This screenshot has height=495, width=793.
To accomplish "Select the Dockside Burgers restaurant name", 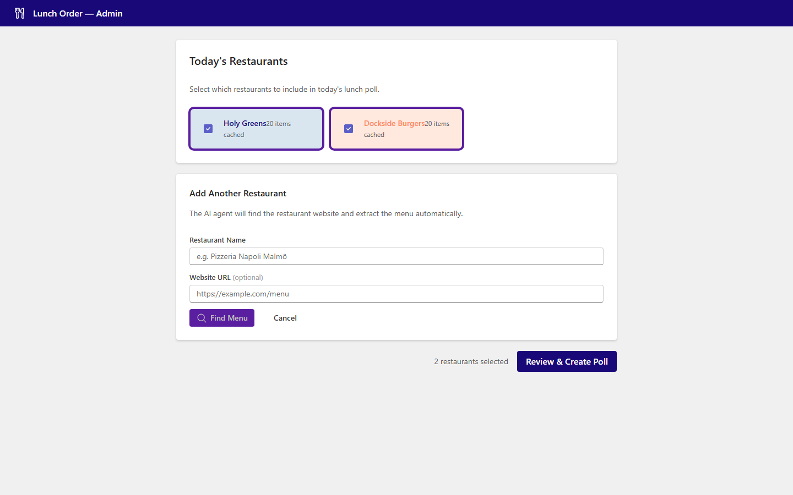I will coord(394,123).
